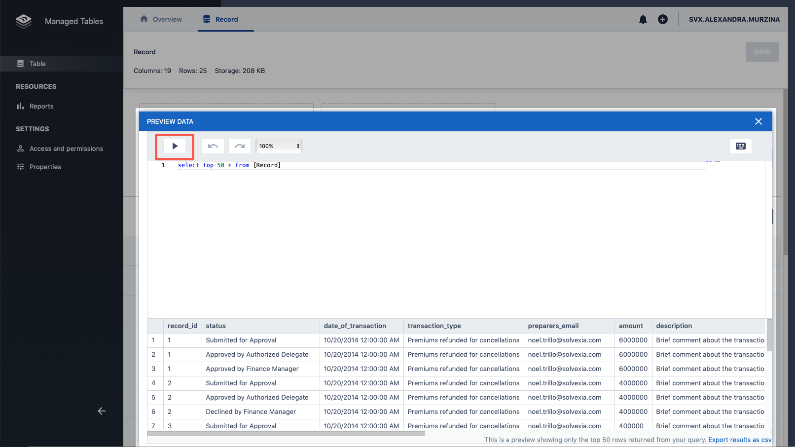
Task: Open Table in the sidebar
Action: point(37,64)
